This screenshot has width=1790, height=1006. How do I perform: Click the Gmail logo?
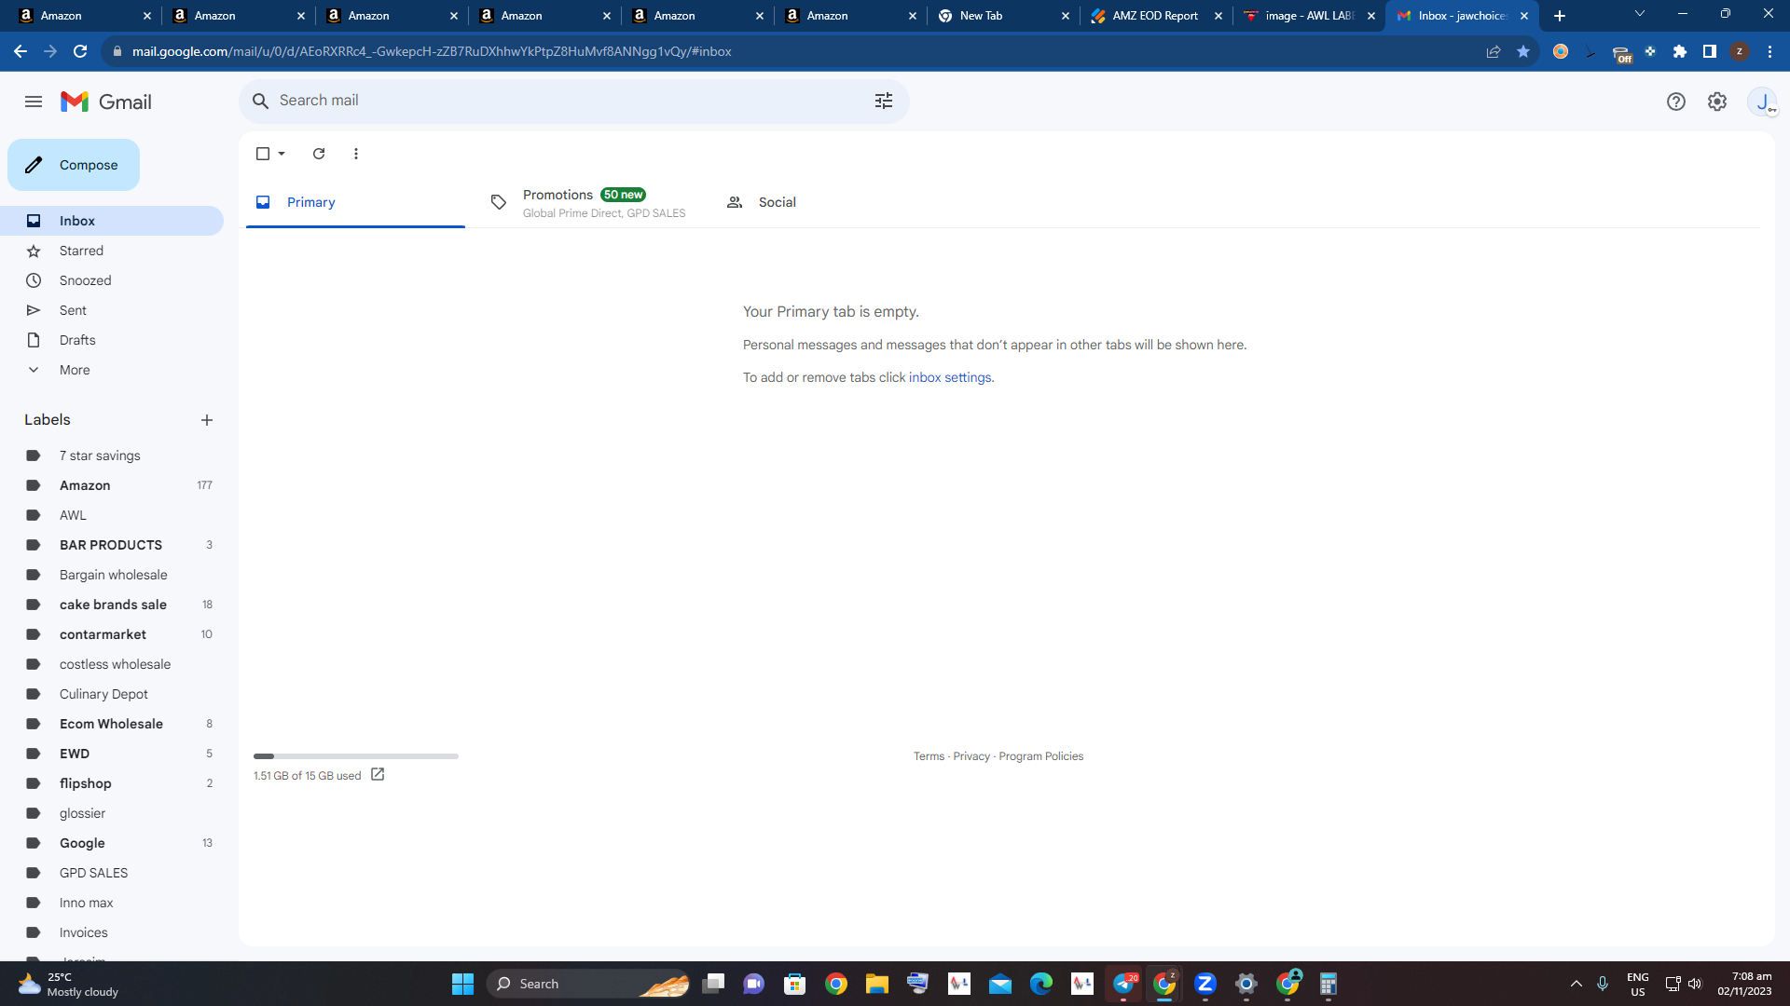(105, 102)
